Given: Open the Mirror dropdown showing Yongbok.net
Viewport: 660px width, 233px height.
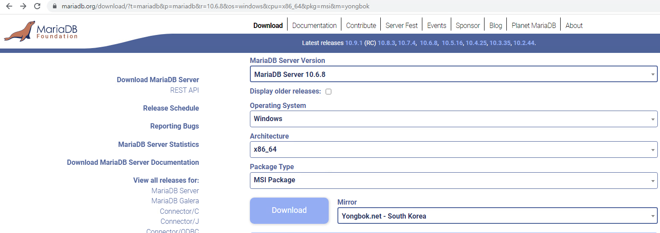Looking at the screenshot, I should click(x=497, y=216).
